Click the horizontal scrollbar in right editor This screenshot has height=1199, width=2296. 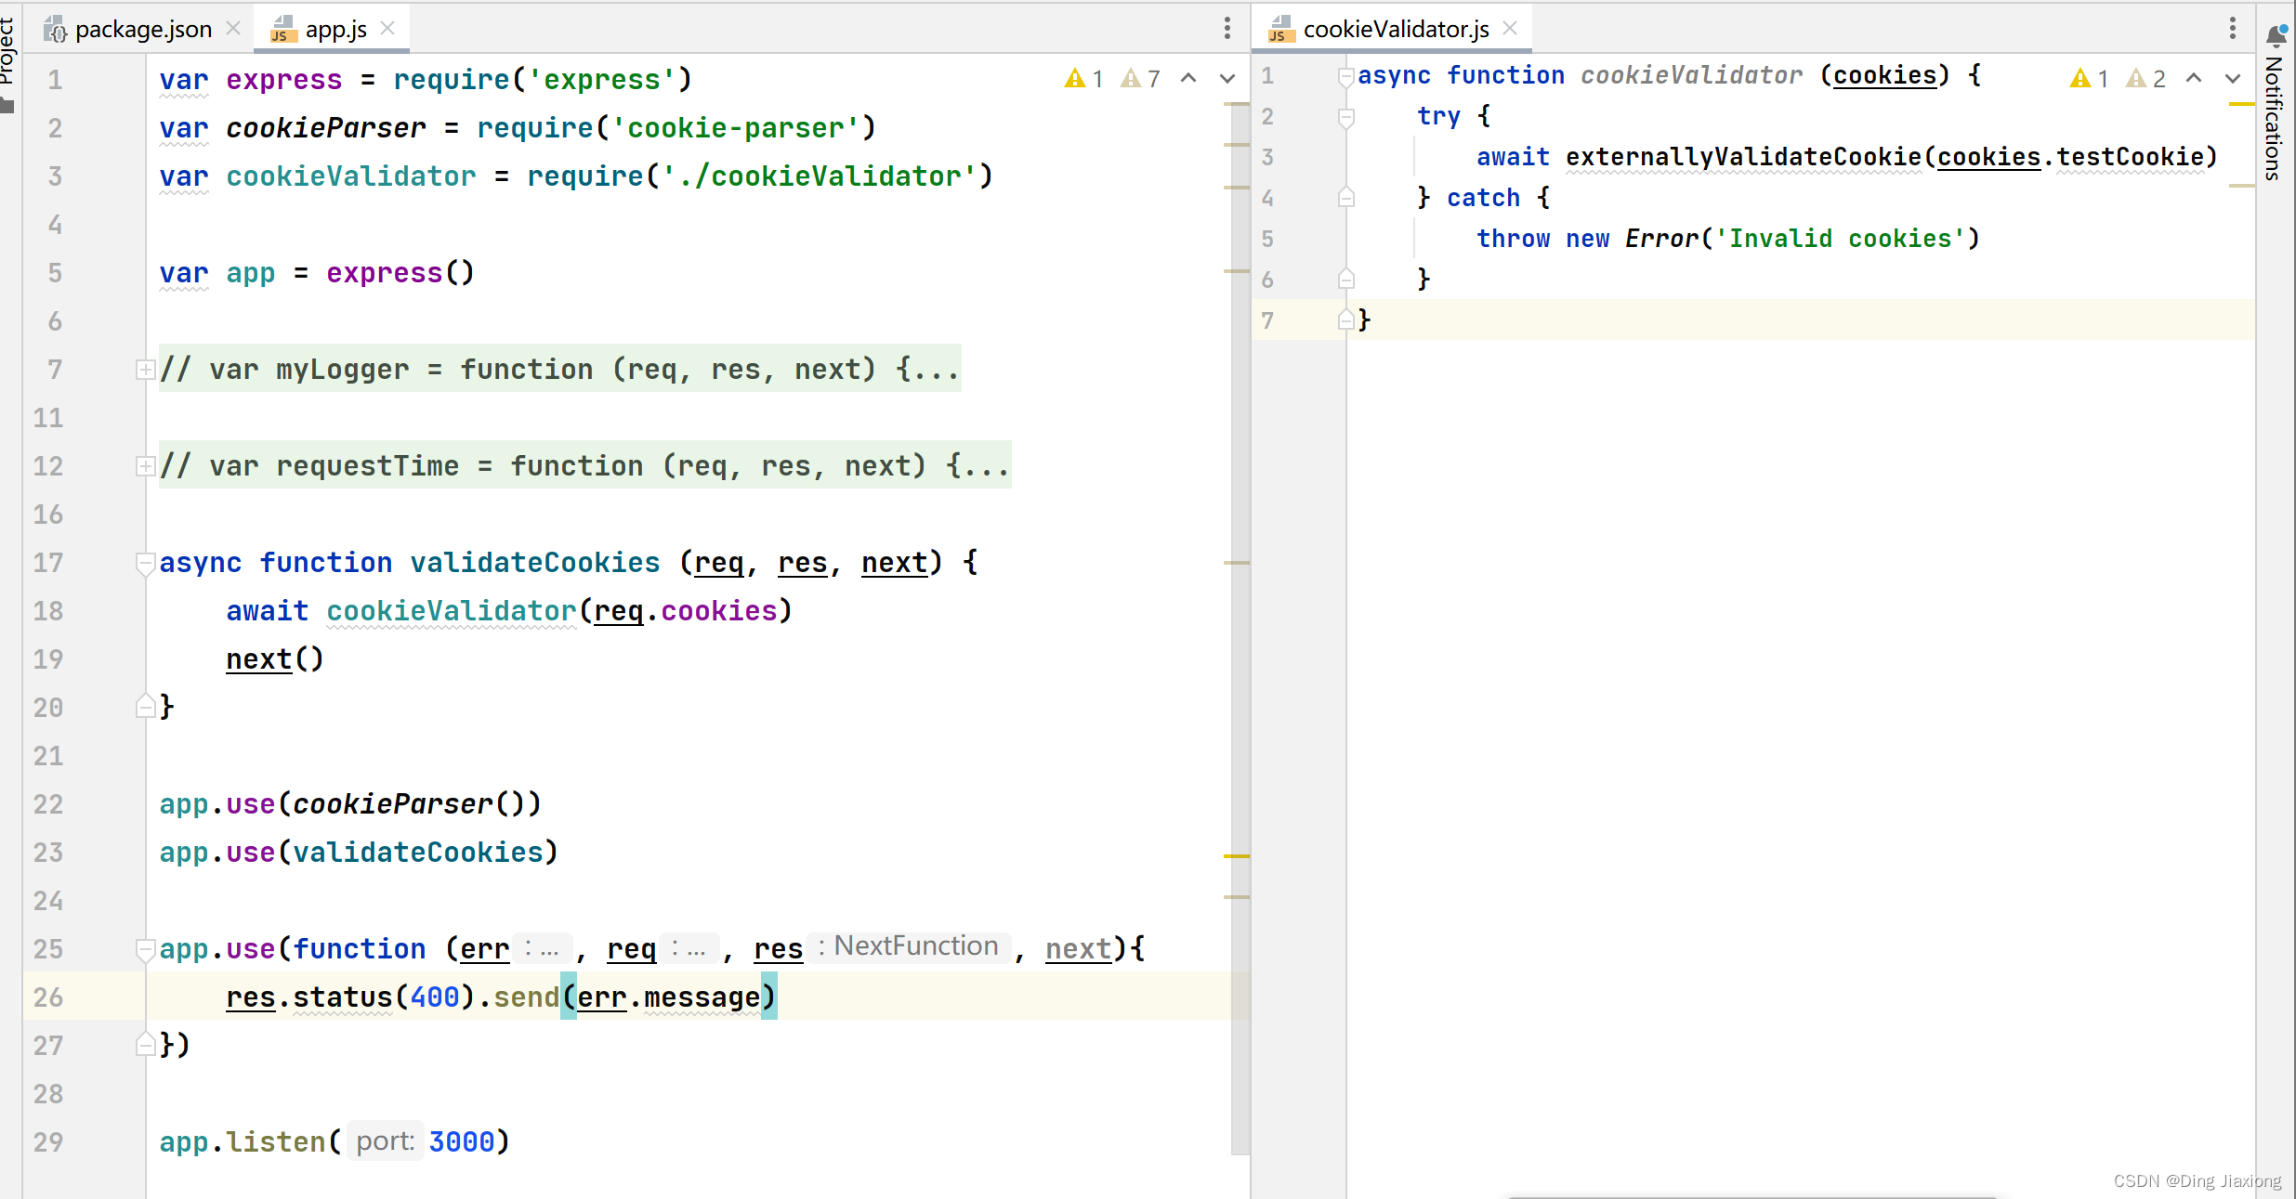(1752, 1195)
